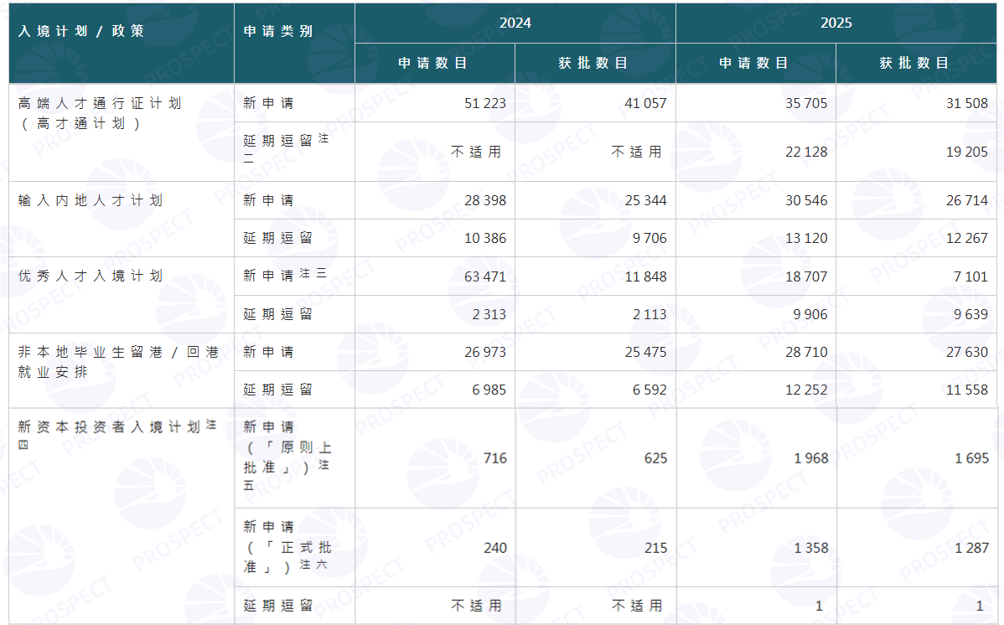This screenshot has width=1004, height=625.
Task: Click the 2025 column header
Action: click(836, 23)
